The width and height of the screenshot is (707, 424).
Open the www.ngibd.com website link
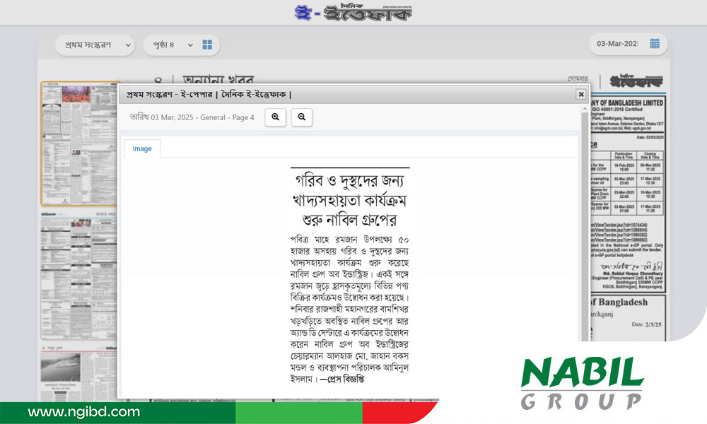point(84,412)
